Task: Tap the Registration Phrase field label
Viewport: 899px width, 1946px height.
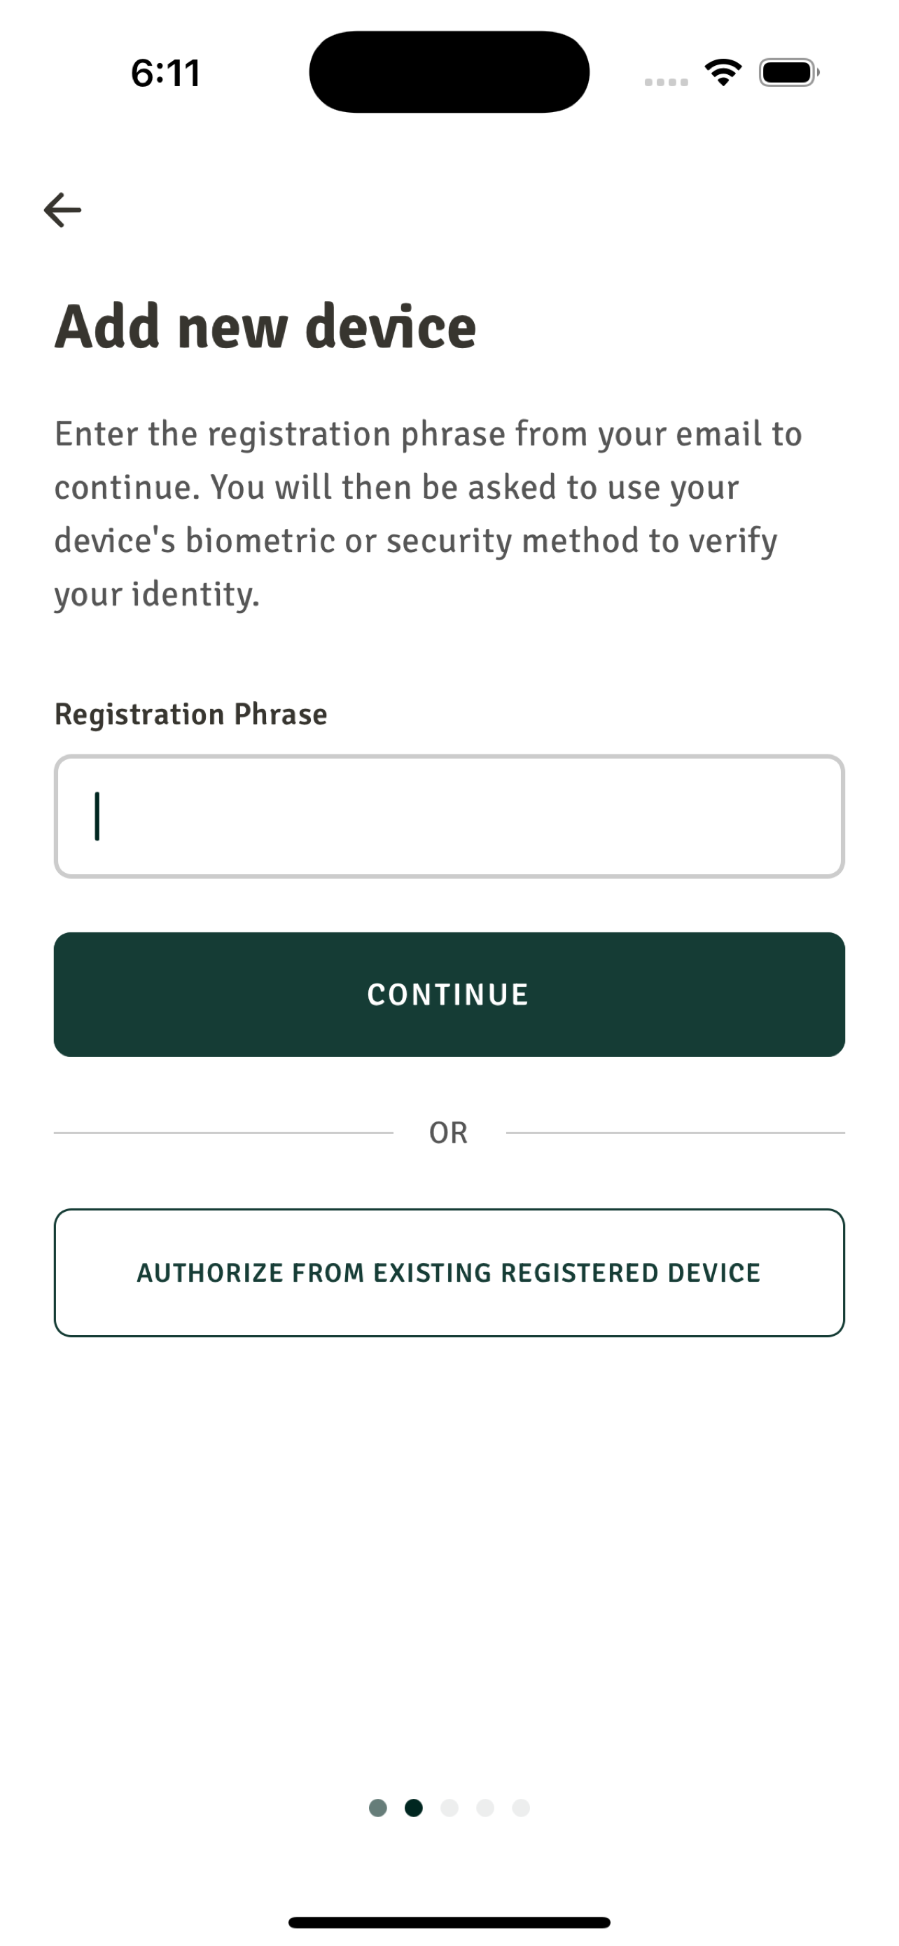Action: pyautogui.click(x=191, y=714)
